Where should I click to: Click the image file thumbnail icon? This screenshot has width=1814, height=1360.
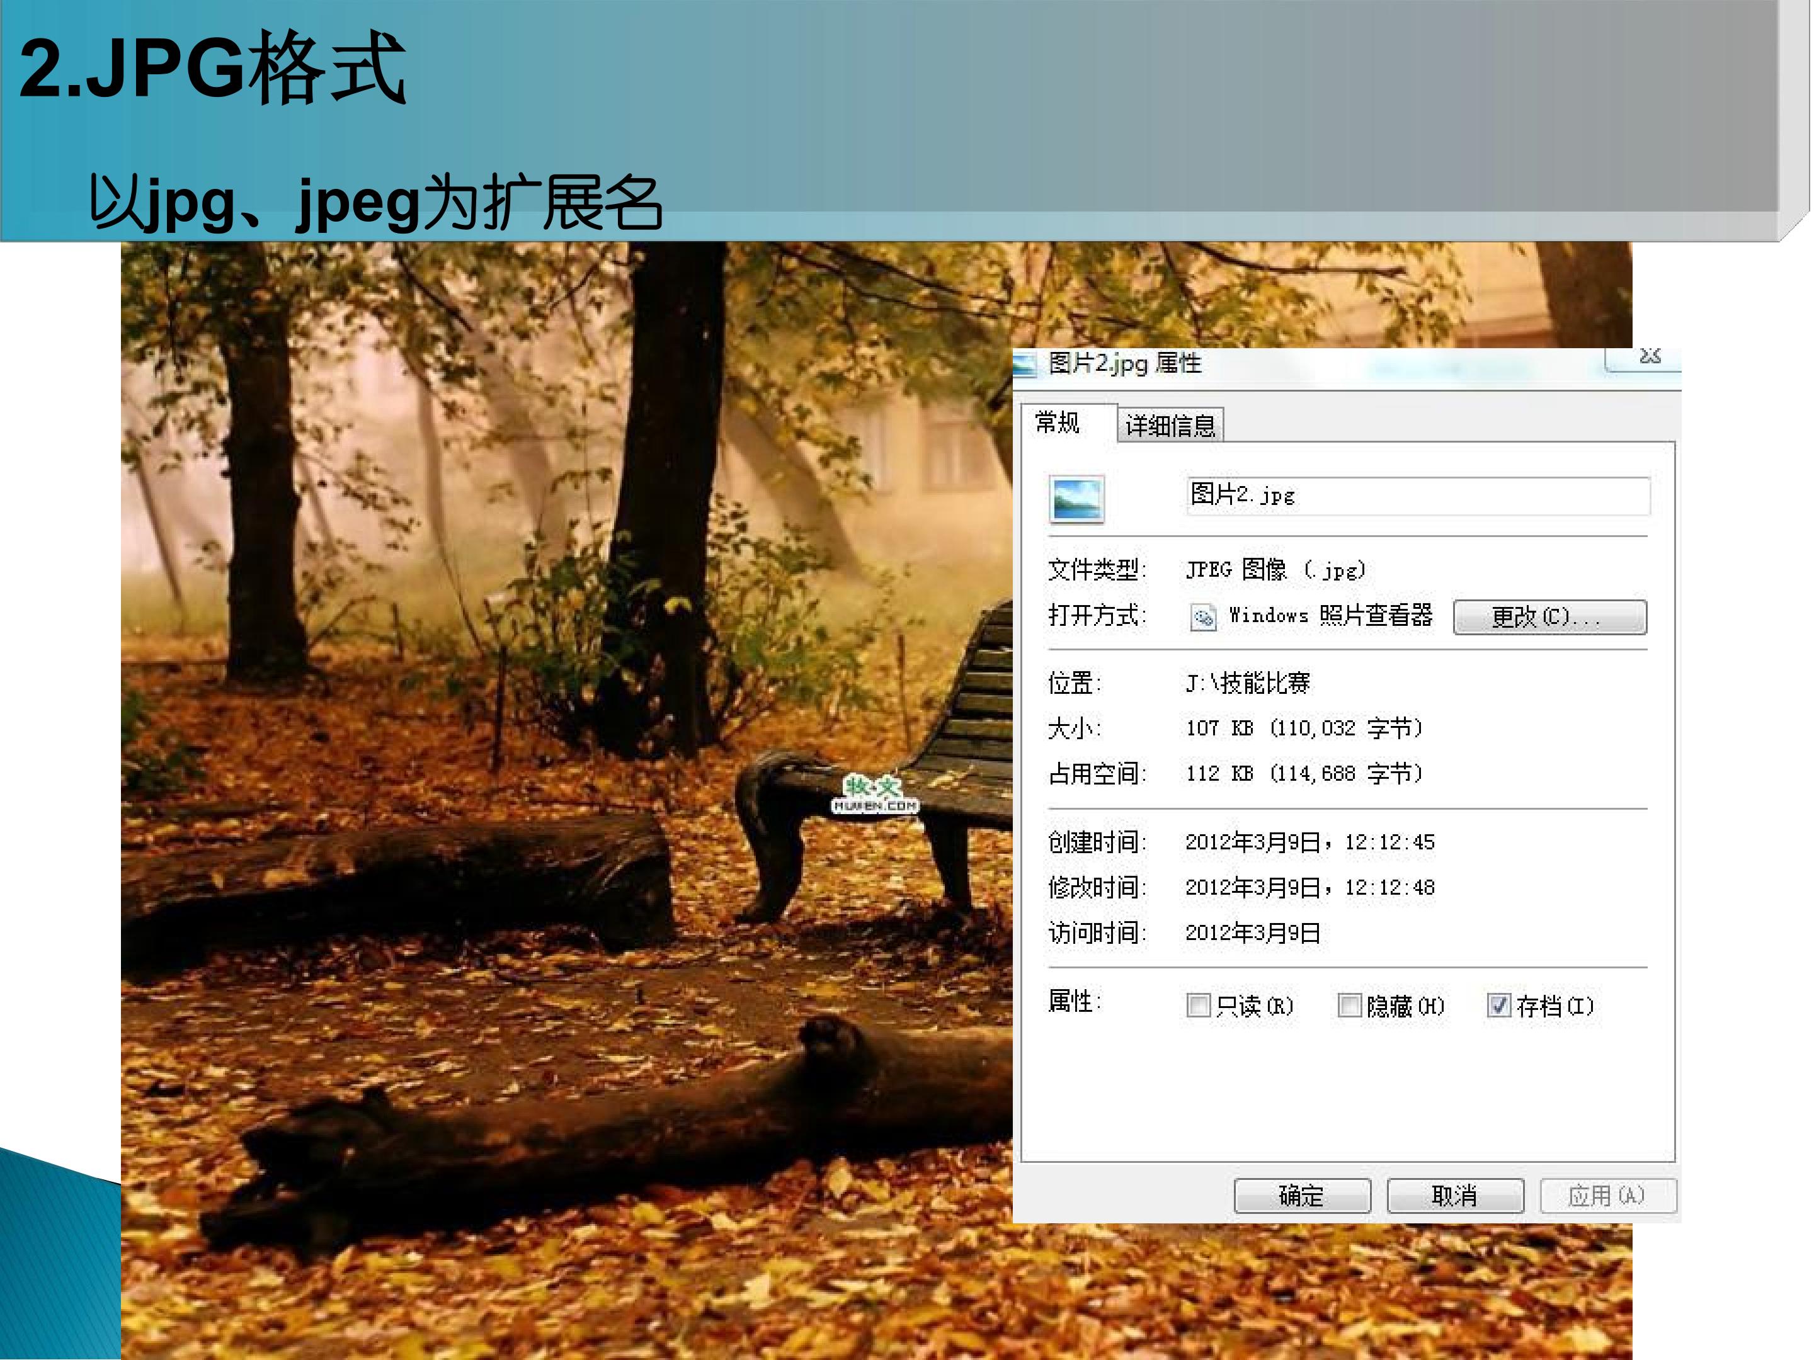(1076, 499)
